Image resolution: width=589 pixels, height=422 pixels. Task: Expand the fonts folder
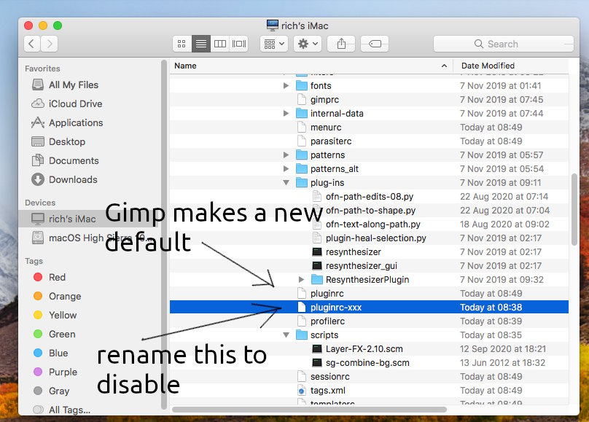coord(286,85)
